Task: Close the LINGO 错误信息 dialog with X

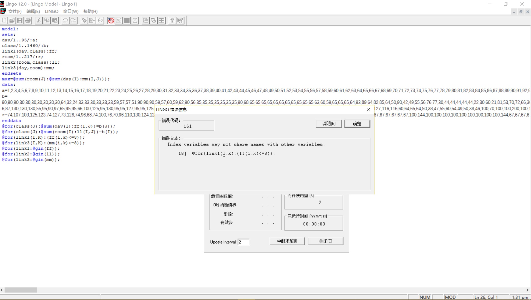Action: (x=368, y=110)
